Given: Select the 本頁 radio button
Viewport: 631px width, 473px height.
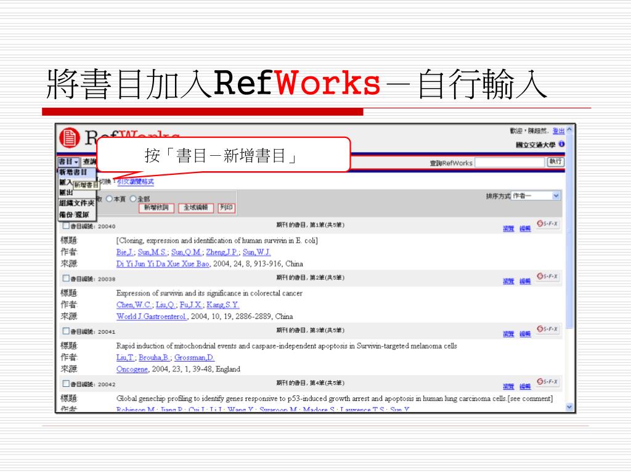Looking at the screenshot, I should 109,199.
